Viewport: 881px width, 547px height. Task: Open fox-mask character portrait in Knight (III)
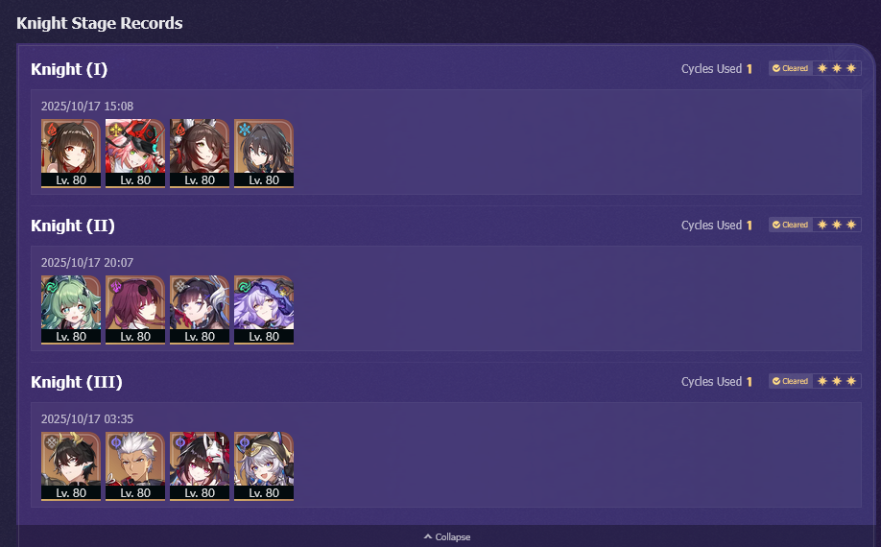tap(200, 465)
